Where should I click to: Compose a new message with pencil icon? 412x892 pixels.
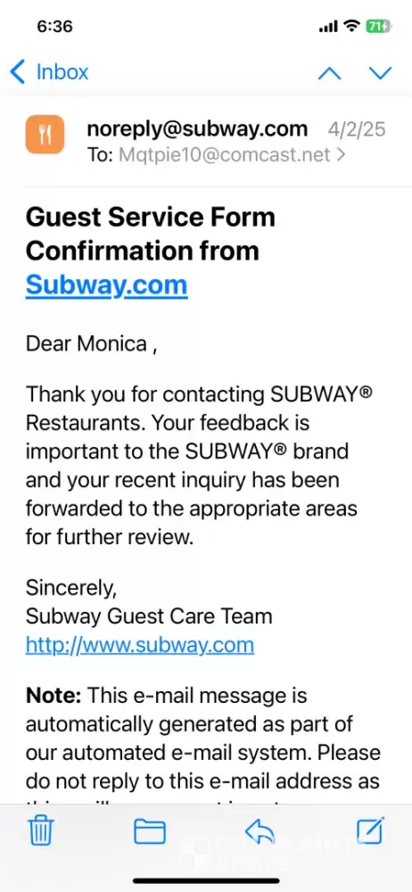[370, 831]
